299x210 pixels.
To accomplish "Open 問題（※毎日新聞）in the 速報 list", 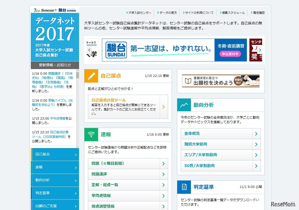I will pyautogui.click(x=128, y=164).
